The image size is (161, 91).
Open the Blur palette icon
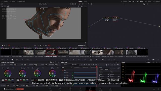[x=97, y=60]
